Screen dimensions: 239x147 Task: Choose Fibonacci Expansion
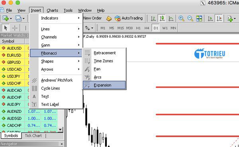click(x=104, y=85)
